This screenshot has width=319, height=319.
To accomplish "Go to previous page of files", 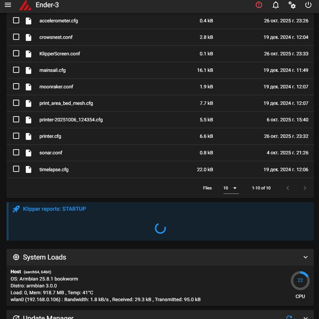I will 288,188.
